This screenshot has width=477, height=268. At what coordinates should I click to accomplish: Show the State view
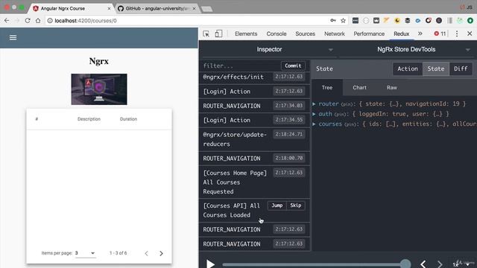435,68
